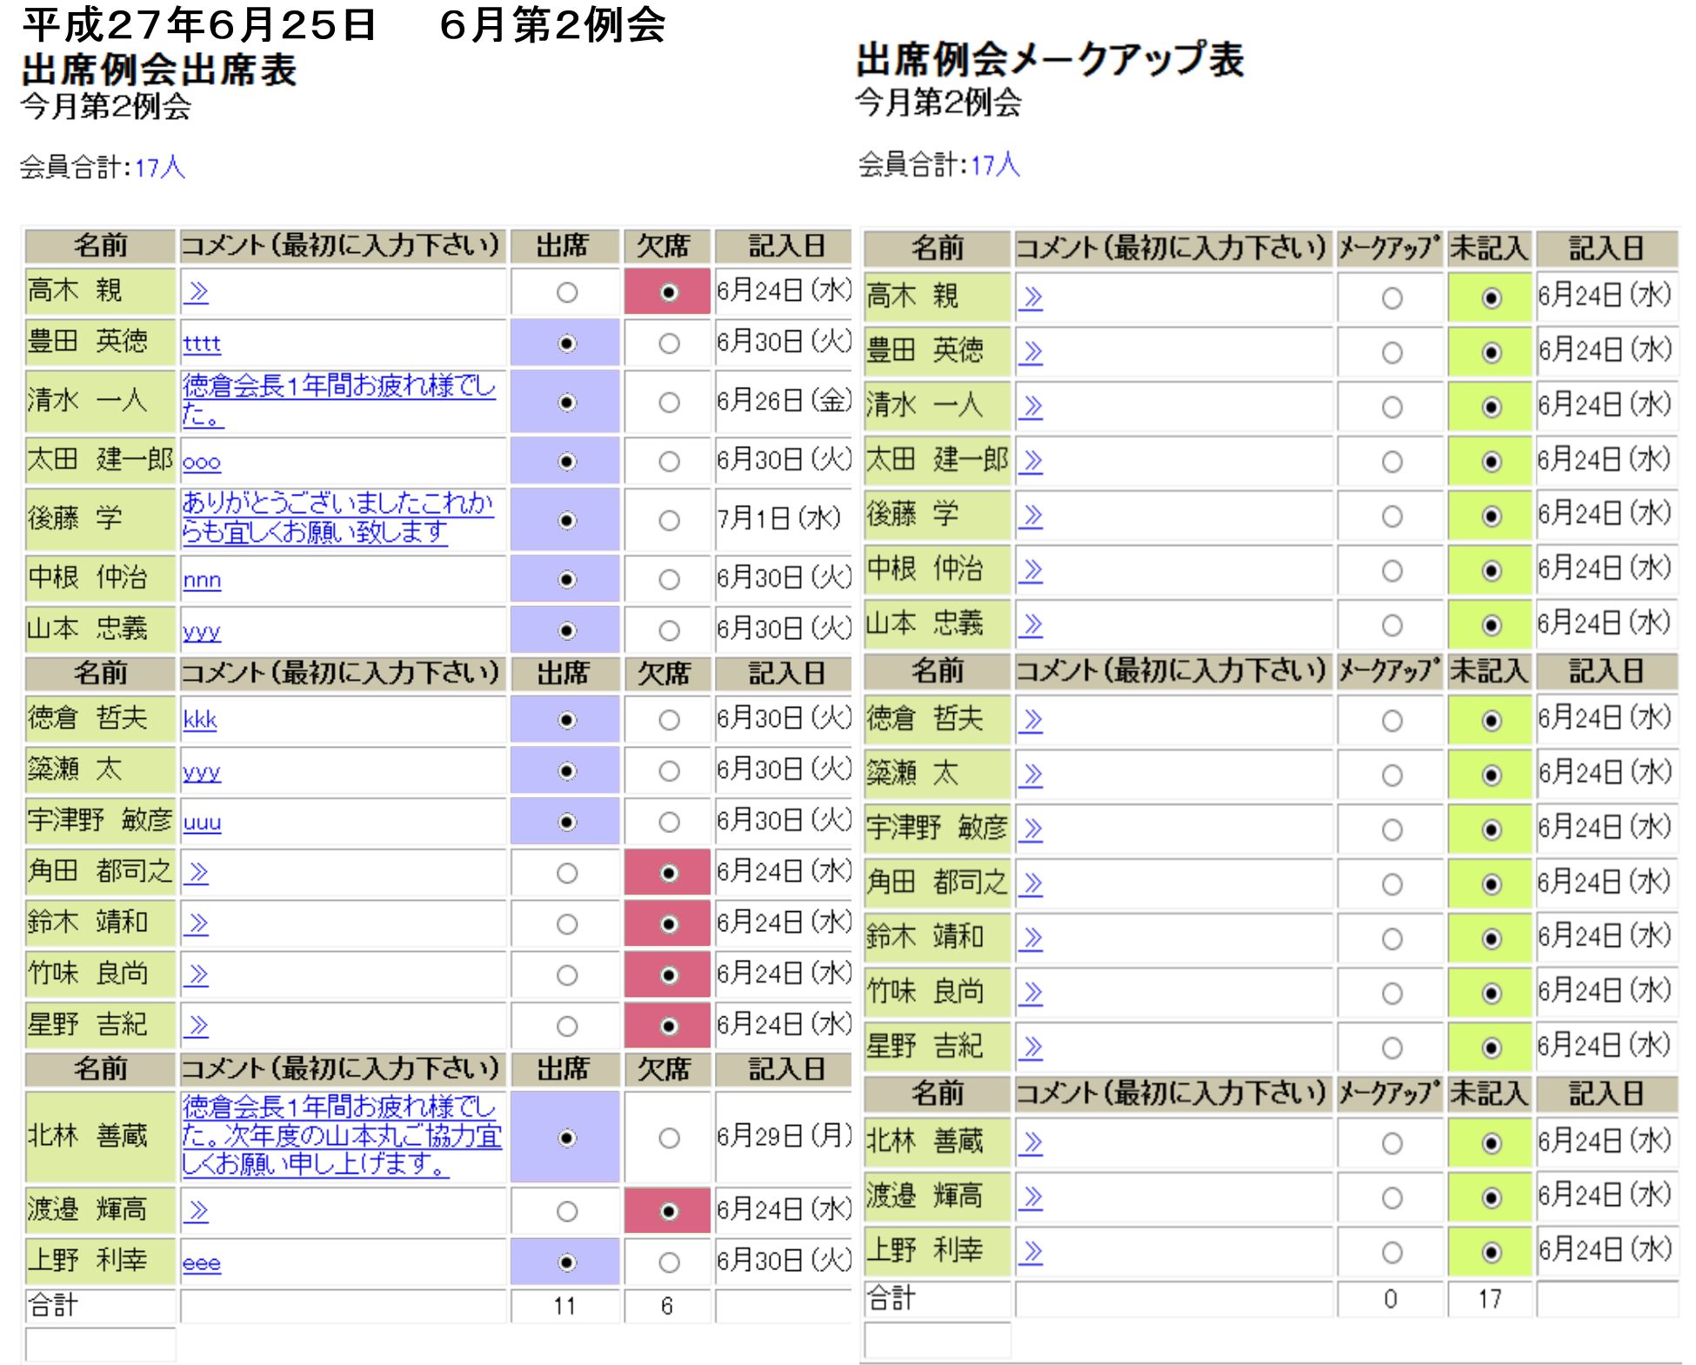Select 出席 radio for 角田 都司之
Image resolution: width=1696 pixels, height=1365 pixels.
(566, 873)
